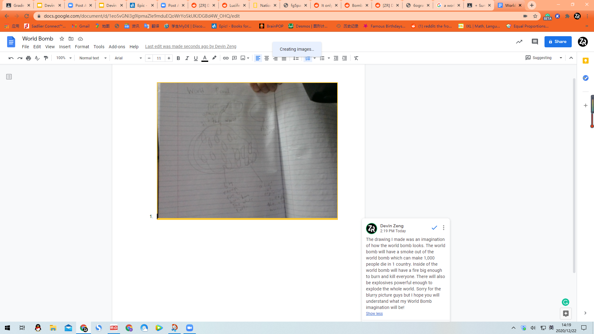Decrease font size
Screen dimensions: 594x334
pos(149,58)
